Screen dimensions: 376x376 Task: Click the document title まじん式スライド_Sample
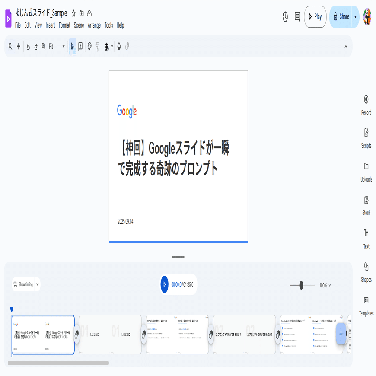tap(41, 13)
